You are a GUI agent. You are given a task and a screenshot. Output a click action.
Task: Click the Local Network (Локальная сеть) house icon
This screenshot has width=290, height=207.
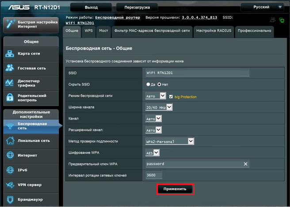coord(10,141)
